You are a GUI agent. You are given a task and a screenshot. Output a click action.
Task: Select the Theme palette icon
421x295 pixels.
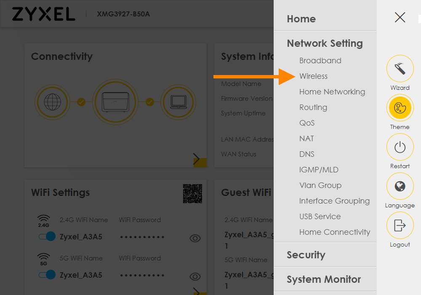[x=400, y=107]
